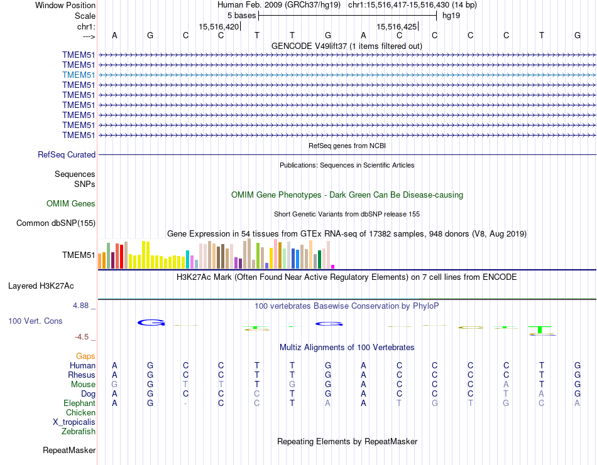
Task: Select the Rhesus alignment row label
Action: [x=82, y=375]
